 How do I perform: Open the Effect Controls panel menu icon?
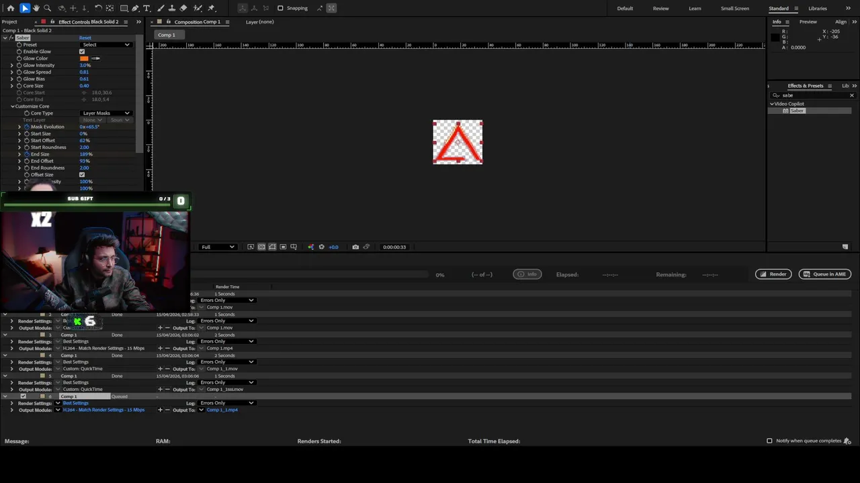[125, 21]
